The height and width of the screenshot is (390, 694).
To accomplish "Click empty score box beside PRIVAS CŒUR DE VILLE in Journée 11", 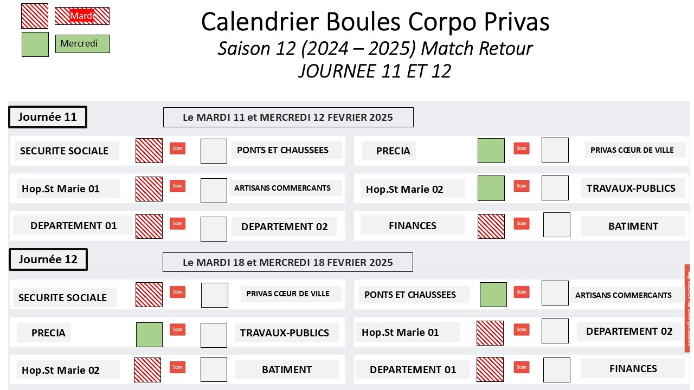I will click(x=555, y=150).
